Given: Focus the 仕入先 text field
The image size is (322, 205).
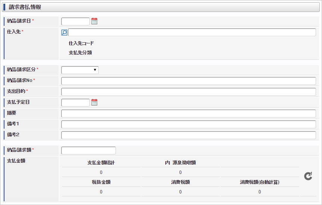Looking at the screenshot, I should tap(192, 33).
